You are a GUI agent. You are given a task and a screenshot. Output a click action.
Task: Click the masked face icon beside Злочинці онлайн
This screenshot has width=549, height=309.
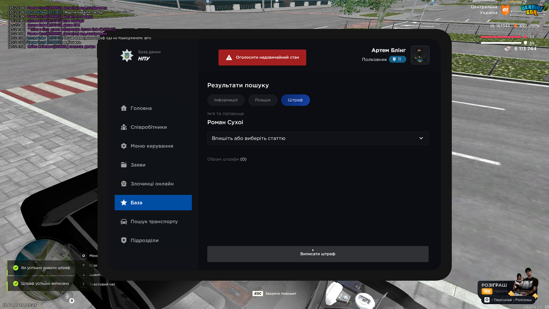pyautogui.click(x=124, y=184)
